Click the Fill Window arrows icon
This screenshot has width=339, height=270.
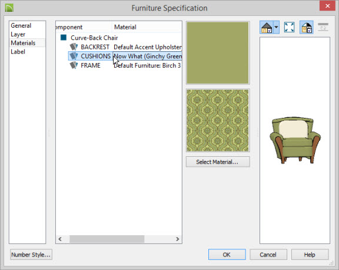click(290, 27)
